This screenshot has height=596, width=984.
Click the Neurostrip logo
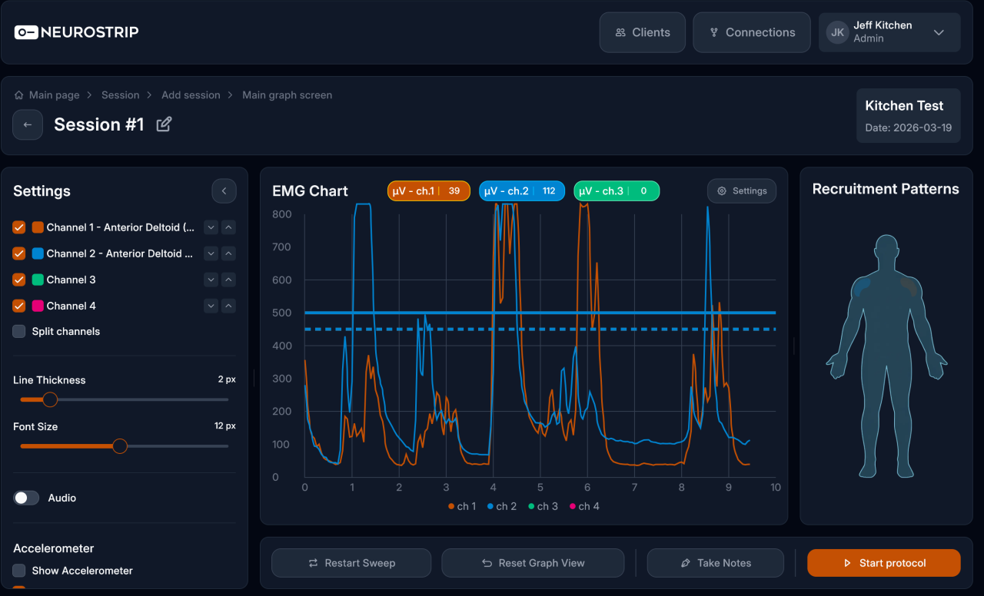tap(77, 32)
